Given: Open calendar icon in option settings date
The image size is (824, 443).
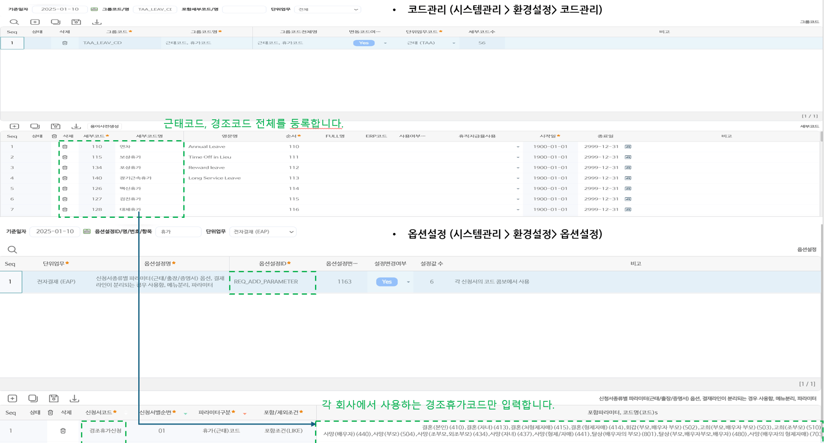Looking at the screenshot, I should (x=87, y=232).
